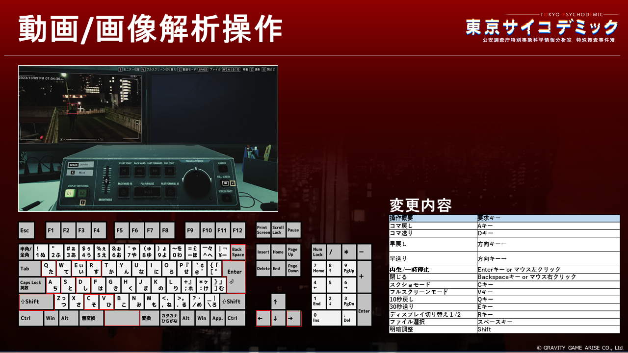Toggle the カタカナ ひらがな key

[169, 318]
